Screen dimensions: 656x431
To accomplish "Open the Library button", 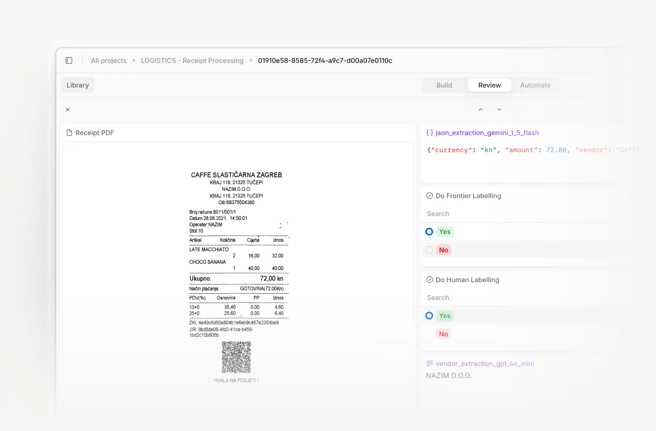I will tap(78, 85).
